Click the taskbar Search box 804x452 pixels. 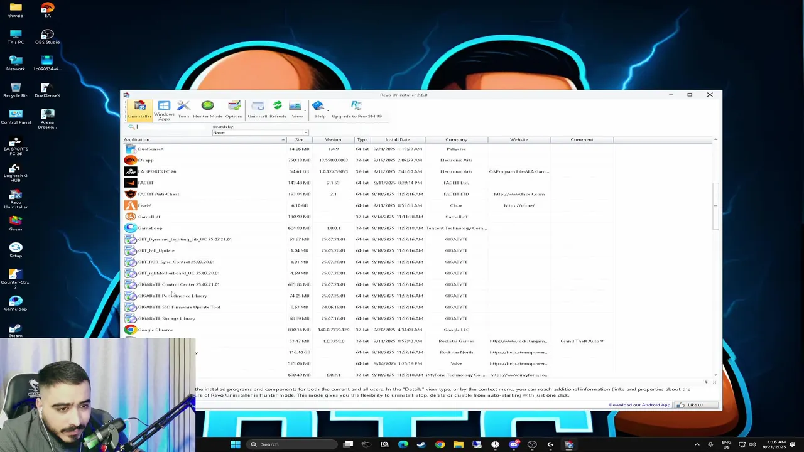pos(290,444)
